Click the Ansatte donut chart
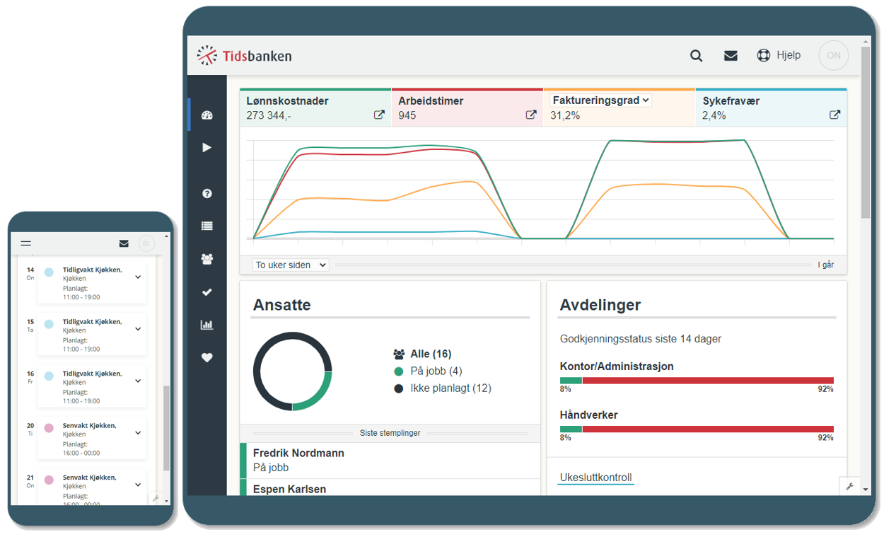This screenshot has width=896, height=549. pyautogui.click(x=292, y=371)
